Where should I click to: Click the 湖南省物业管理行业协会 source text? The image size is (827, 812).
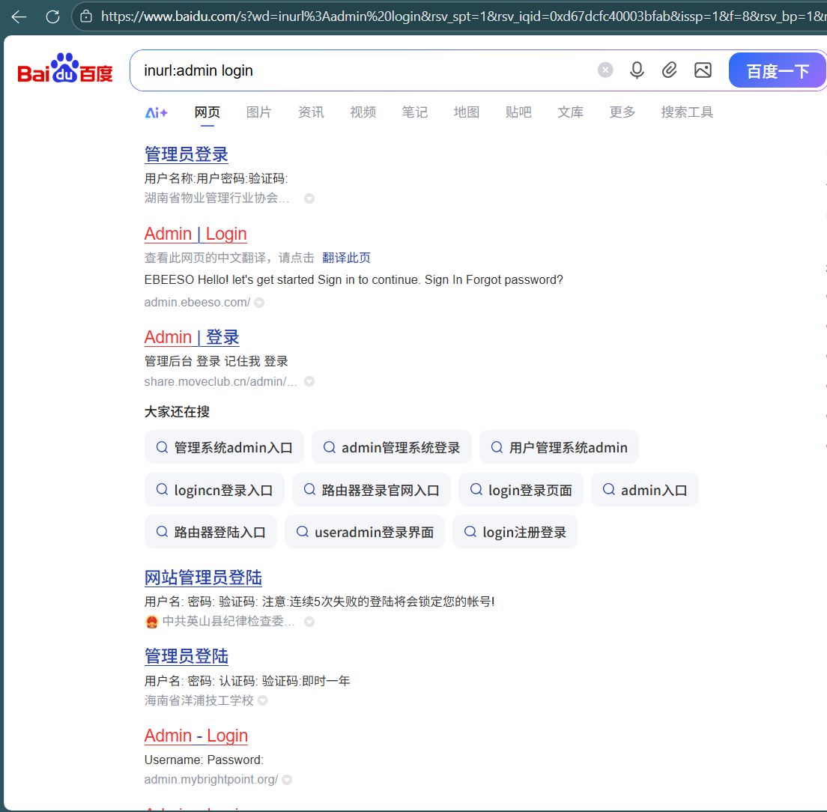click(x=216, y=198)
